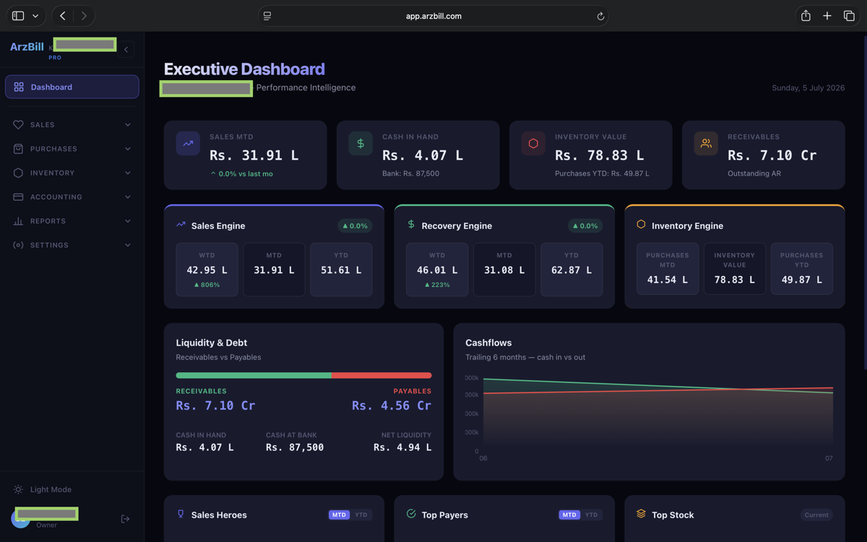Go forward in browser history
The image size is (867, 542).
[x=84, y=16]
